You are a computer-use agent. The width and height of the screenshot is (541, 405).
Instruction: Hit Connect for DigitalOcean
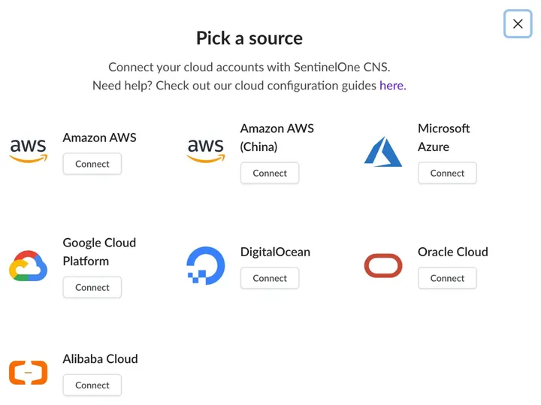270,278
